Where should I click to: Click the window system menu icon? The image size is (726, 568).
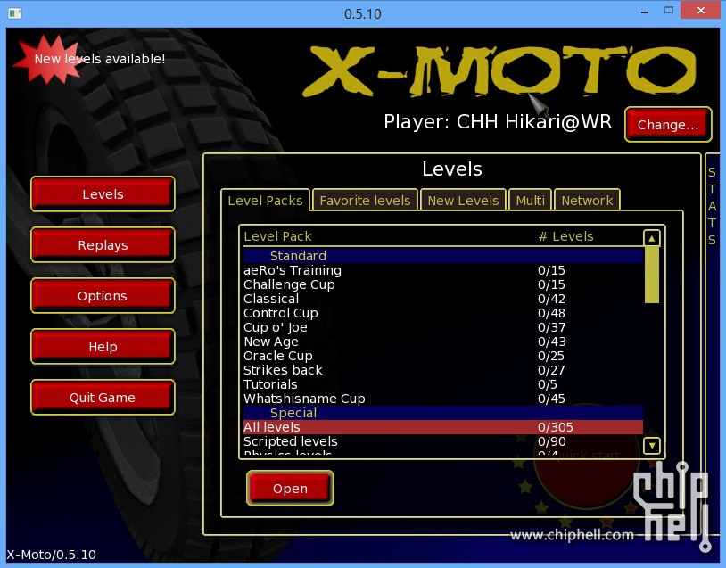click(14, 13)
